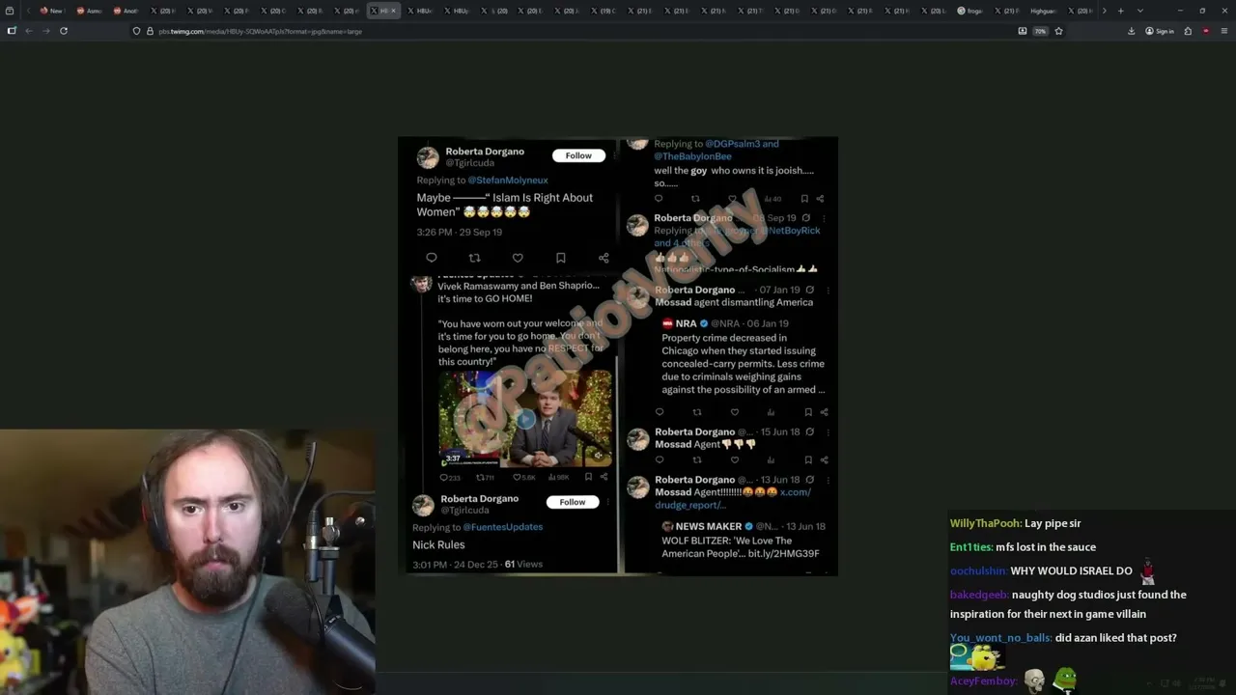The height and width of the screenshot is (695, 1236).
Task: Open the browser hamburger menu
Action: click(1224, 31)
